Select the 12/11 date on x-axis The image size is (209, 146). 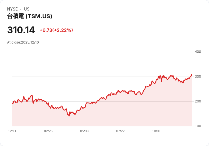12,131
